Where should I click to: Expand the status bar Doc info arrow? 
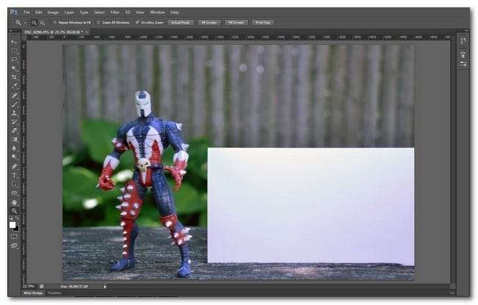105,286
